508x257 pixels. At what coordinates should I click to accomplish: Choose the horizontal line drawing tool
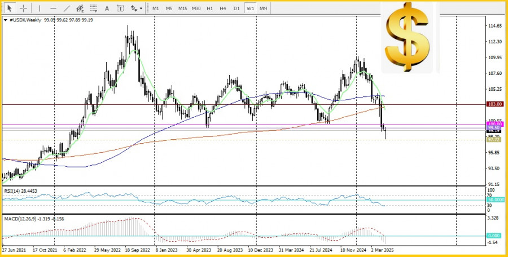53,8
